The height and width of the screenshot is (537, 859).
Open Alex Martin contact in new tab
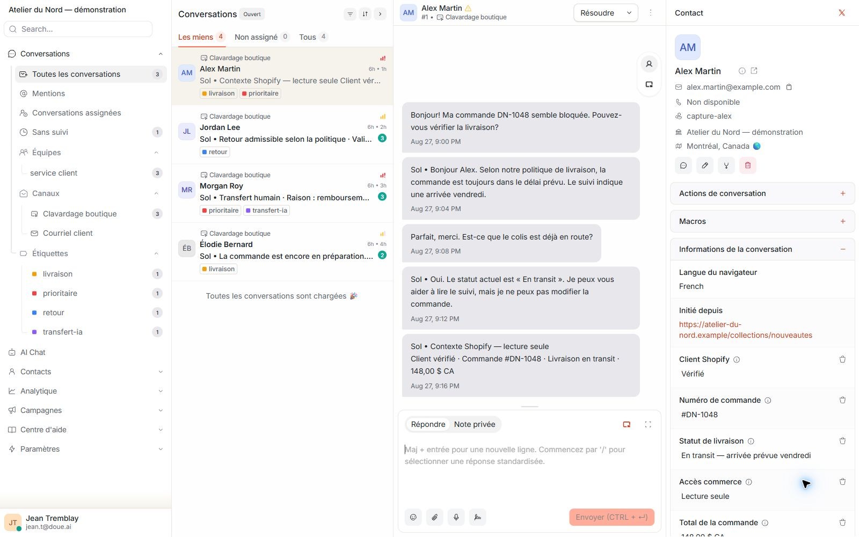[x=754, y=71]
